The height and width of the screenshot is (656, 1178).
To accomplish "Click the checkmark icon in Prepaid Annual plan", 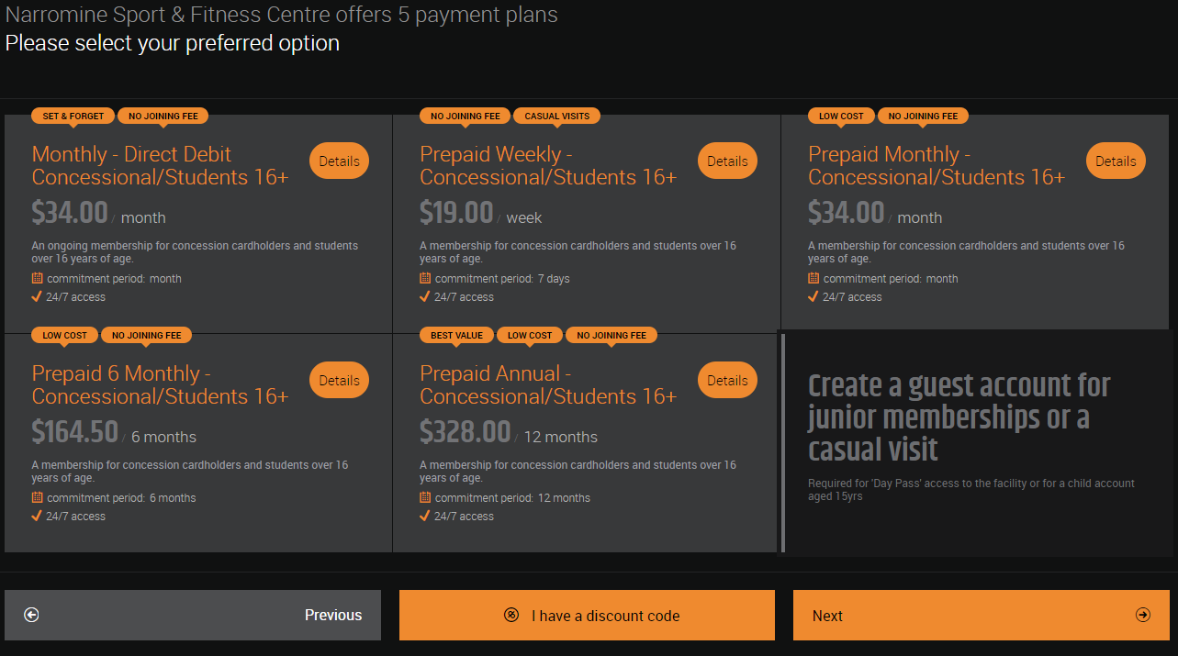I will [x=425, y=516].
